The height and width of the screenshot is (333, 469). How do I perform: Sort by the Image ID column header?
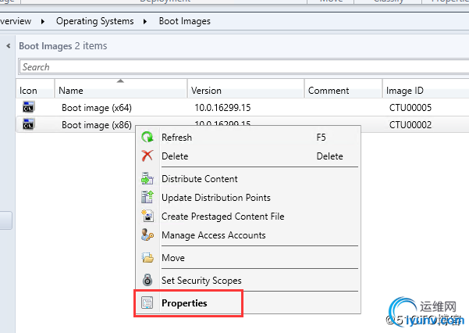tap(421, 91)
